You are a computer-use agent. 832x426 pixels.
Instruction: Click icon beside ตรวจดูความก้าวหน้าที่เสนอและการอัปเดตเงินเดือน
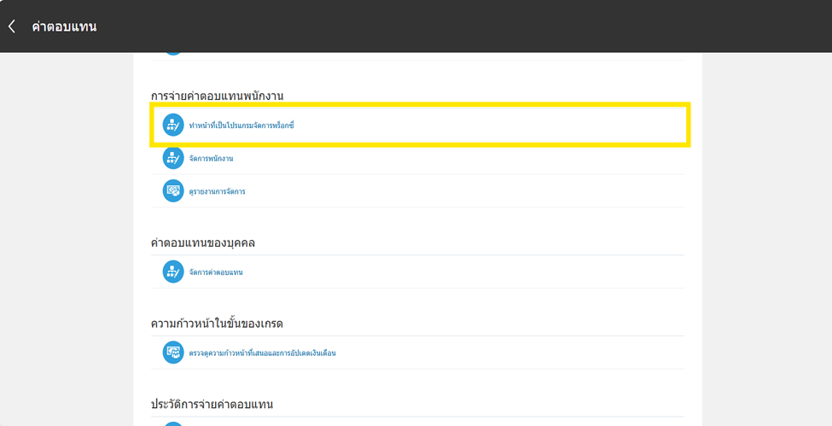coord(173,352)
